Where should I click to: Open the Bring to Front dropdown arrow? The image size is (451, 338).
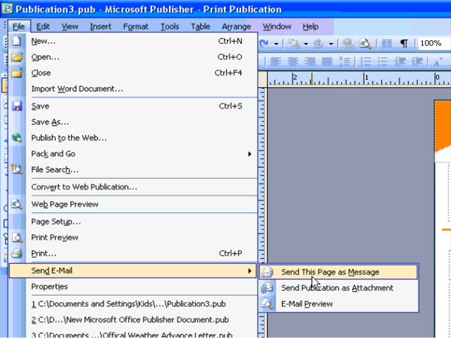tap(306, 44)
